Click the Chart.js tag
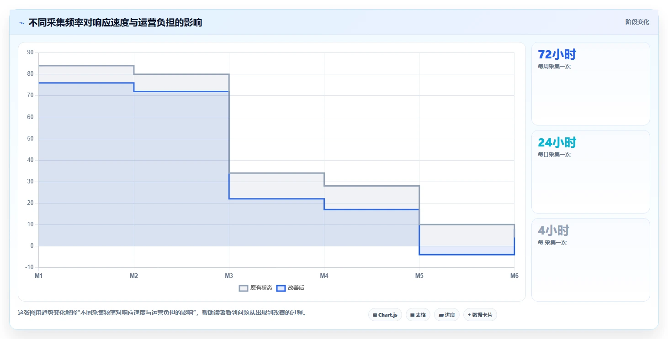The height and width of the screenshot is (339, 668). pyautogui.click(x=385, y=315)
